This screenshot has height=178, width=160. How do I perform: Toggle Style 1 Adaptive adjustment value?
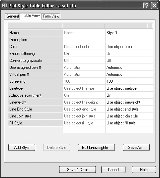tap(126, 95)
